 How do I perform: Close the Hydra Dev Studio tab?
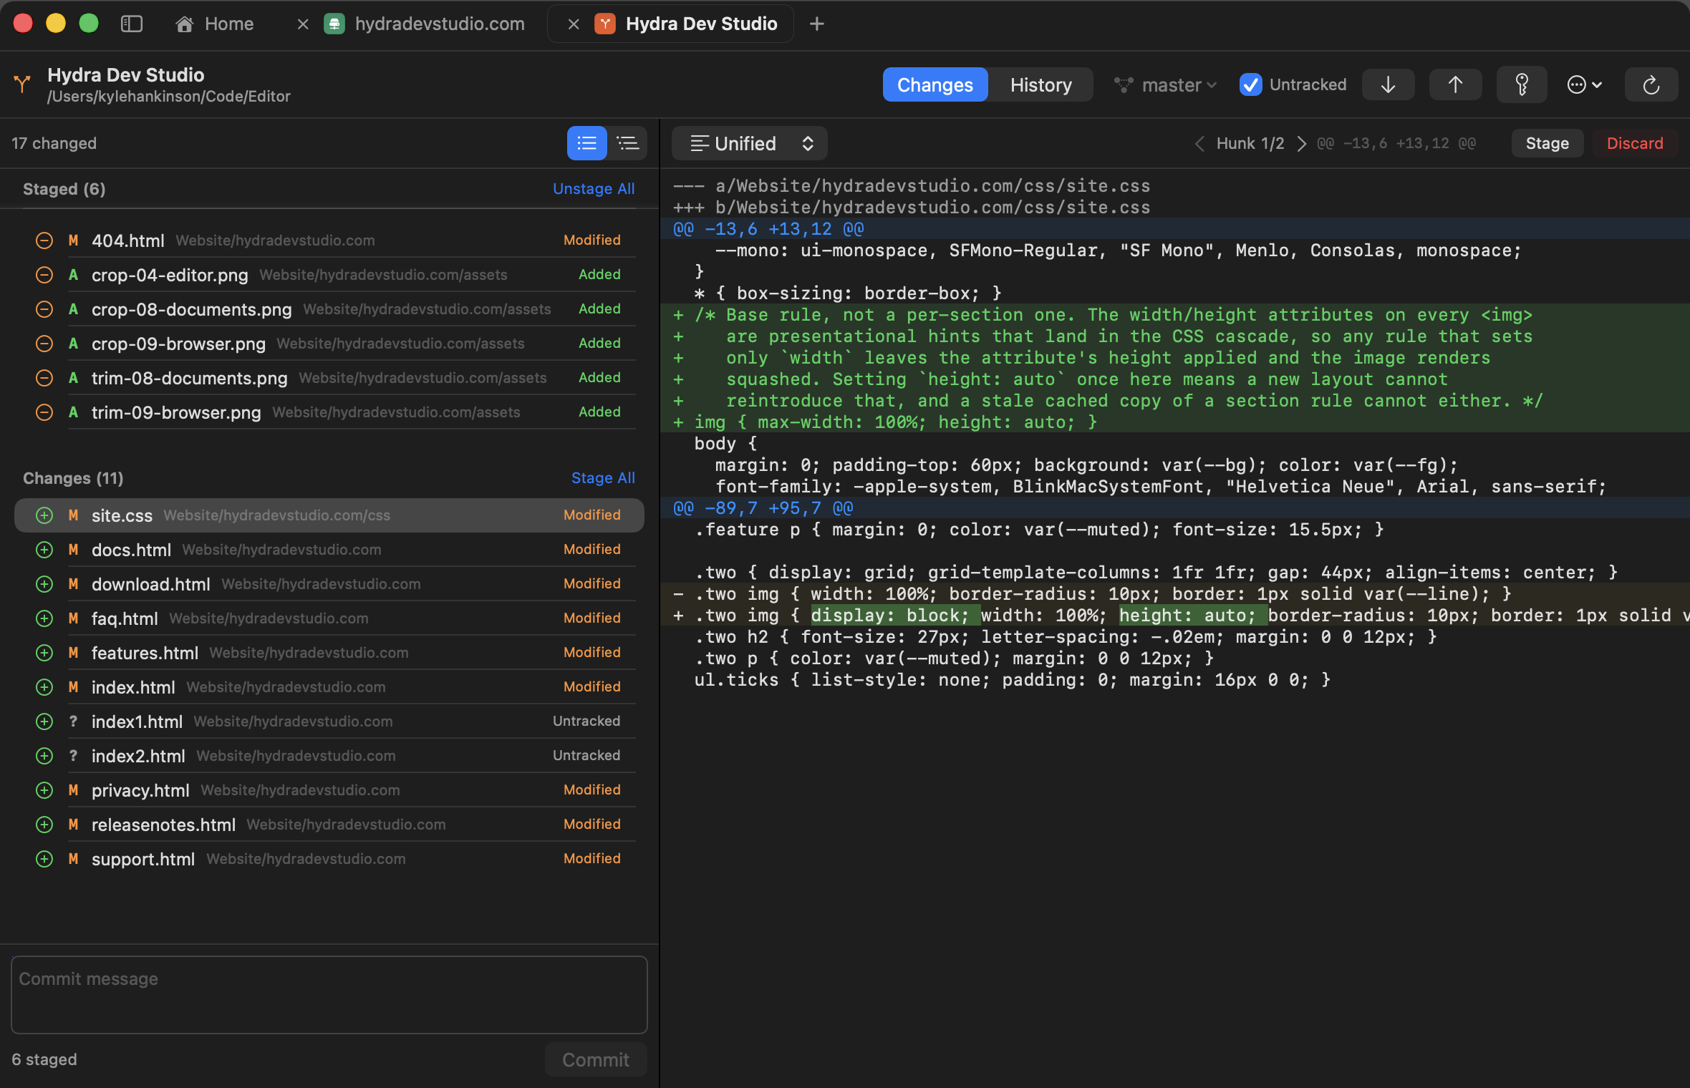tap(574, 24)
